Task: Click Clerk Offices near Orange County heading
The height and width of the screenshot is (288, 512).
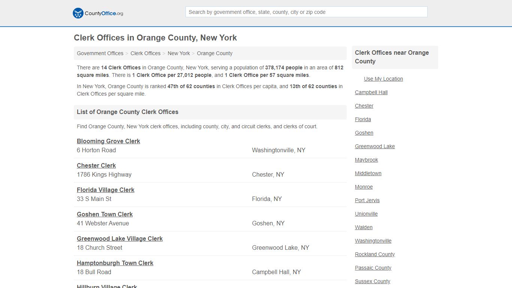Action: point(392,57)
